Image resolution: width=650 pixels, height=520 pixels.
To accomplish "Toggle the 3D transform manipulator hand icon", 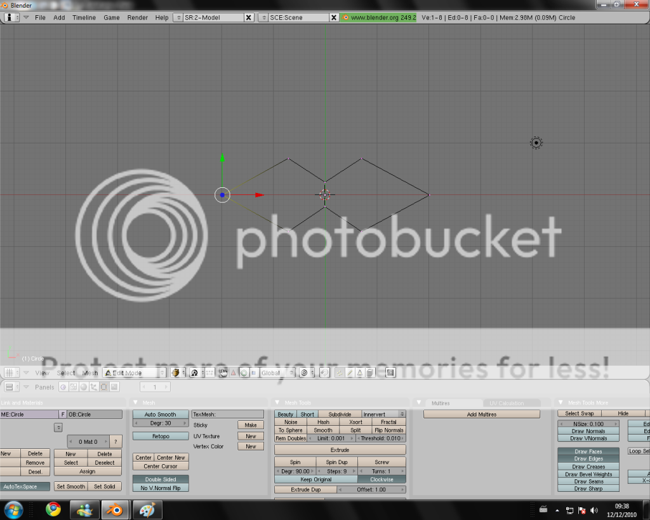I will pos(223,373).
